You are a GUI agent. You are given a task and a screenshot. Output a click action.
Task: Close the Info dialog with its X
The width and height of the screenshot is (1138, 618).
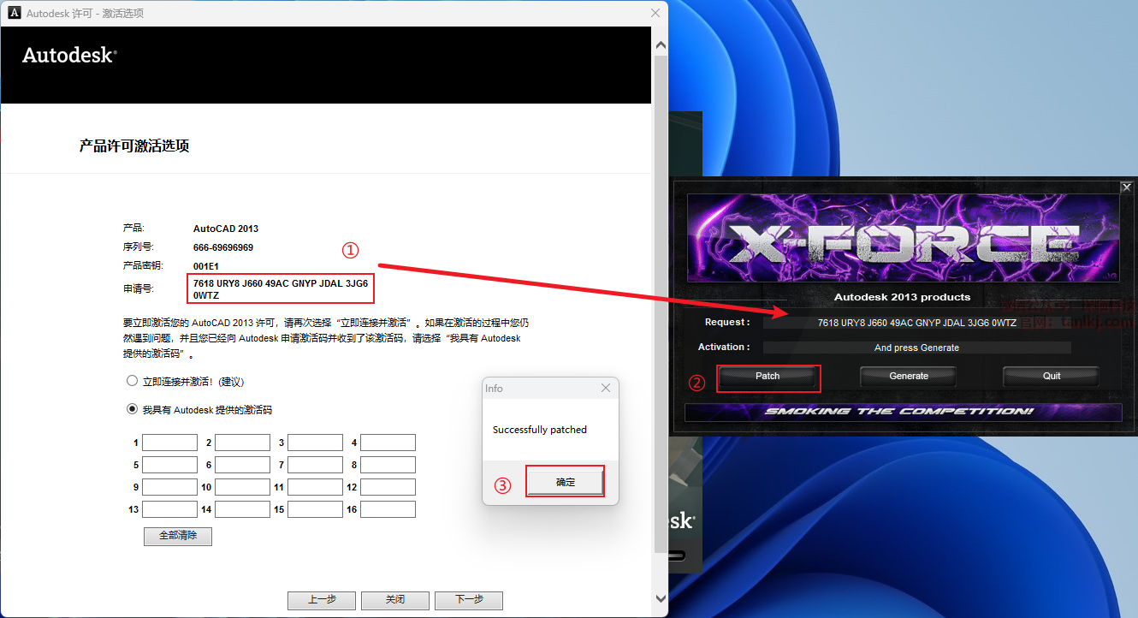tap(606, 388)
